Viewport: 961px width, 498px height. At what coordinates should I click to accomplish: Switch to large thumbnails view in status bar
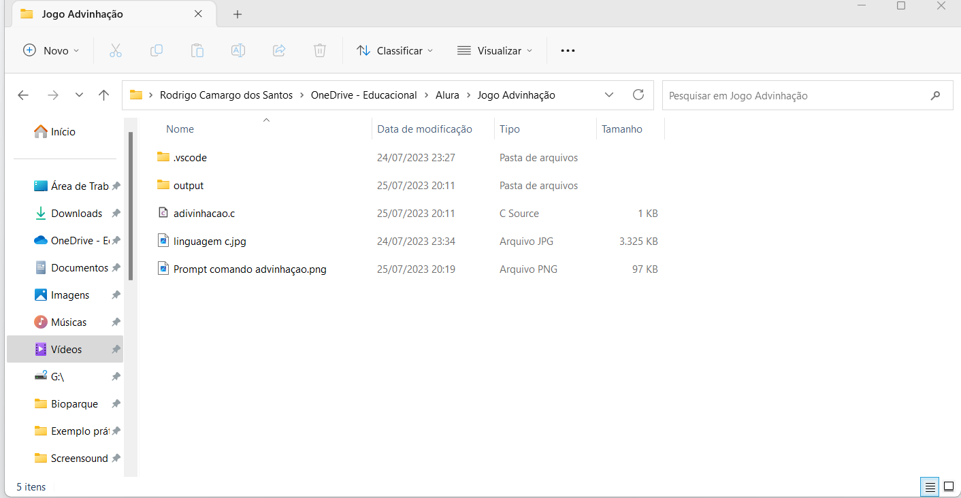click(949, 487)
